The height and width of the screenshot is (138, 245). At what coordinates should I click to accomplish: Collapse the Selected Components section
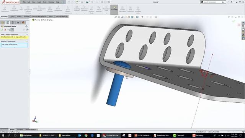pyautogui.click(x=27, y=41)
